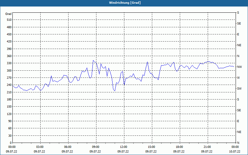Select the 120 y-axis value

point(9,114)
